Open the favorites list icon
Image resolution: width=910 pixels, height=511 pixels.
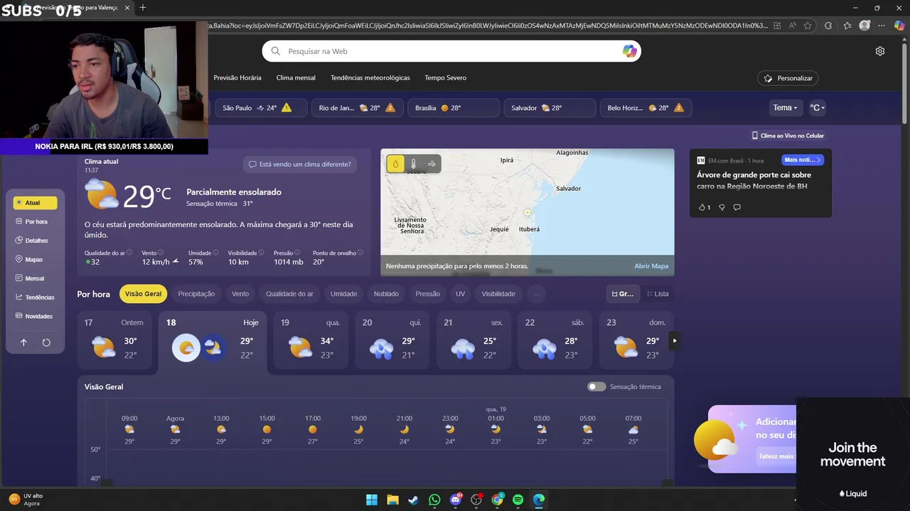pyautogui.click(x=847, y=26)
